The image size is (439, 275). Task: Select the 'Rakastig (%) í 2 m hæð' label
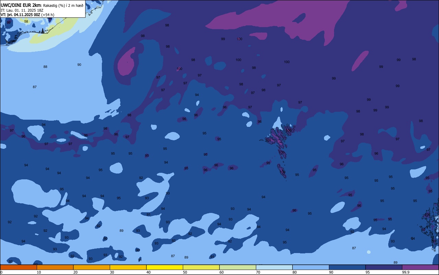(62, 5)
